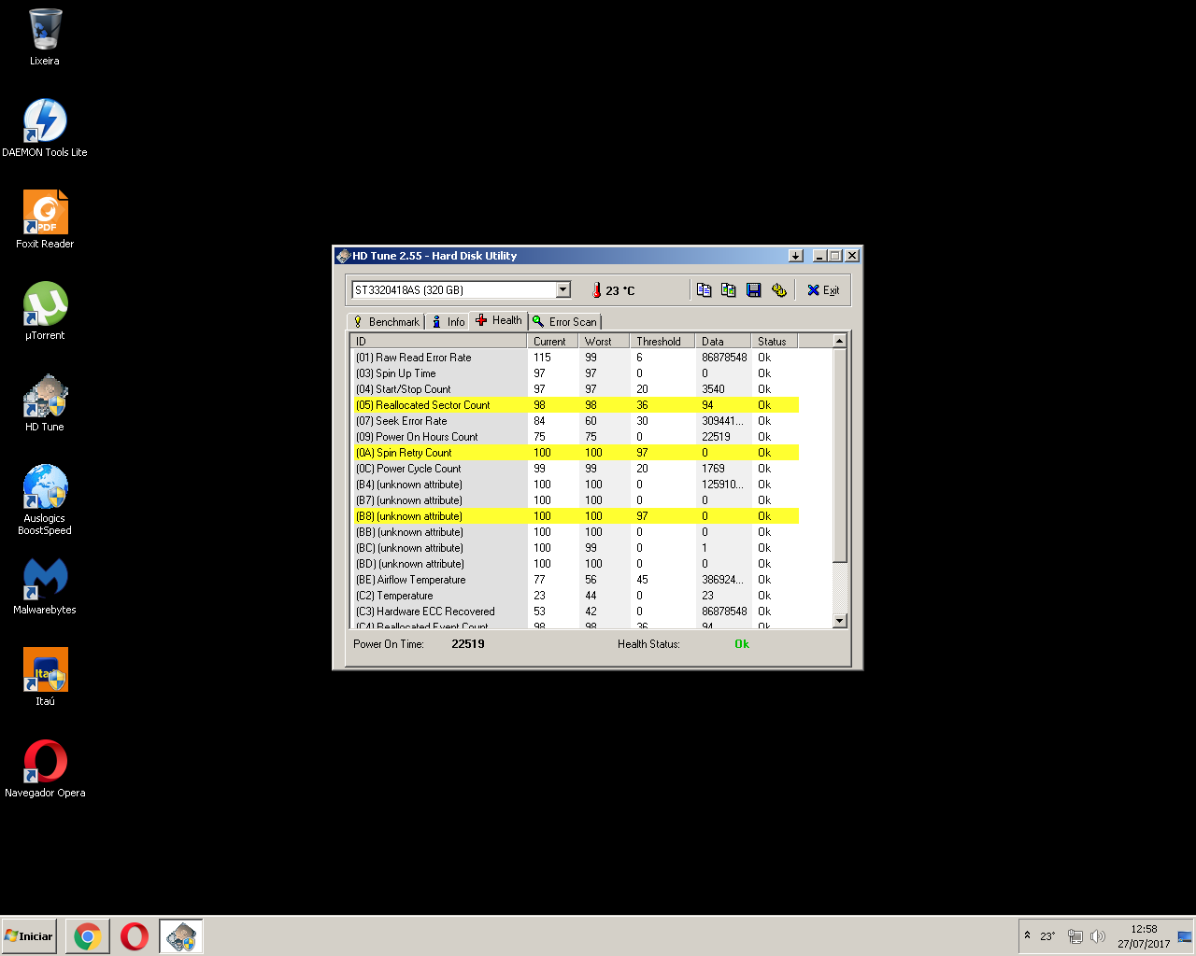
Task: Click the blue floppy disk save icon
Action: 754,290
